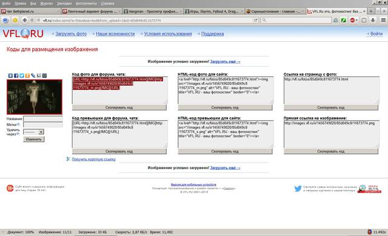Share image via VKontakte icon
This screenshot has width=388, height=236.
10,76
